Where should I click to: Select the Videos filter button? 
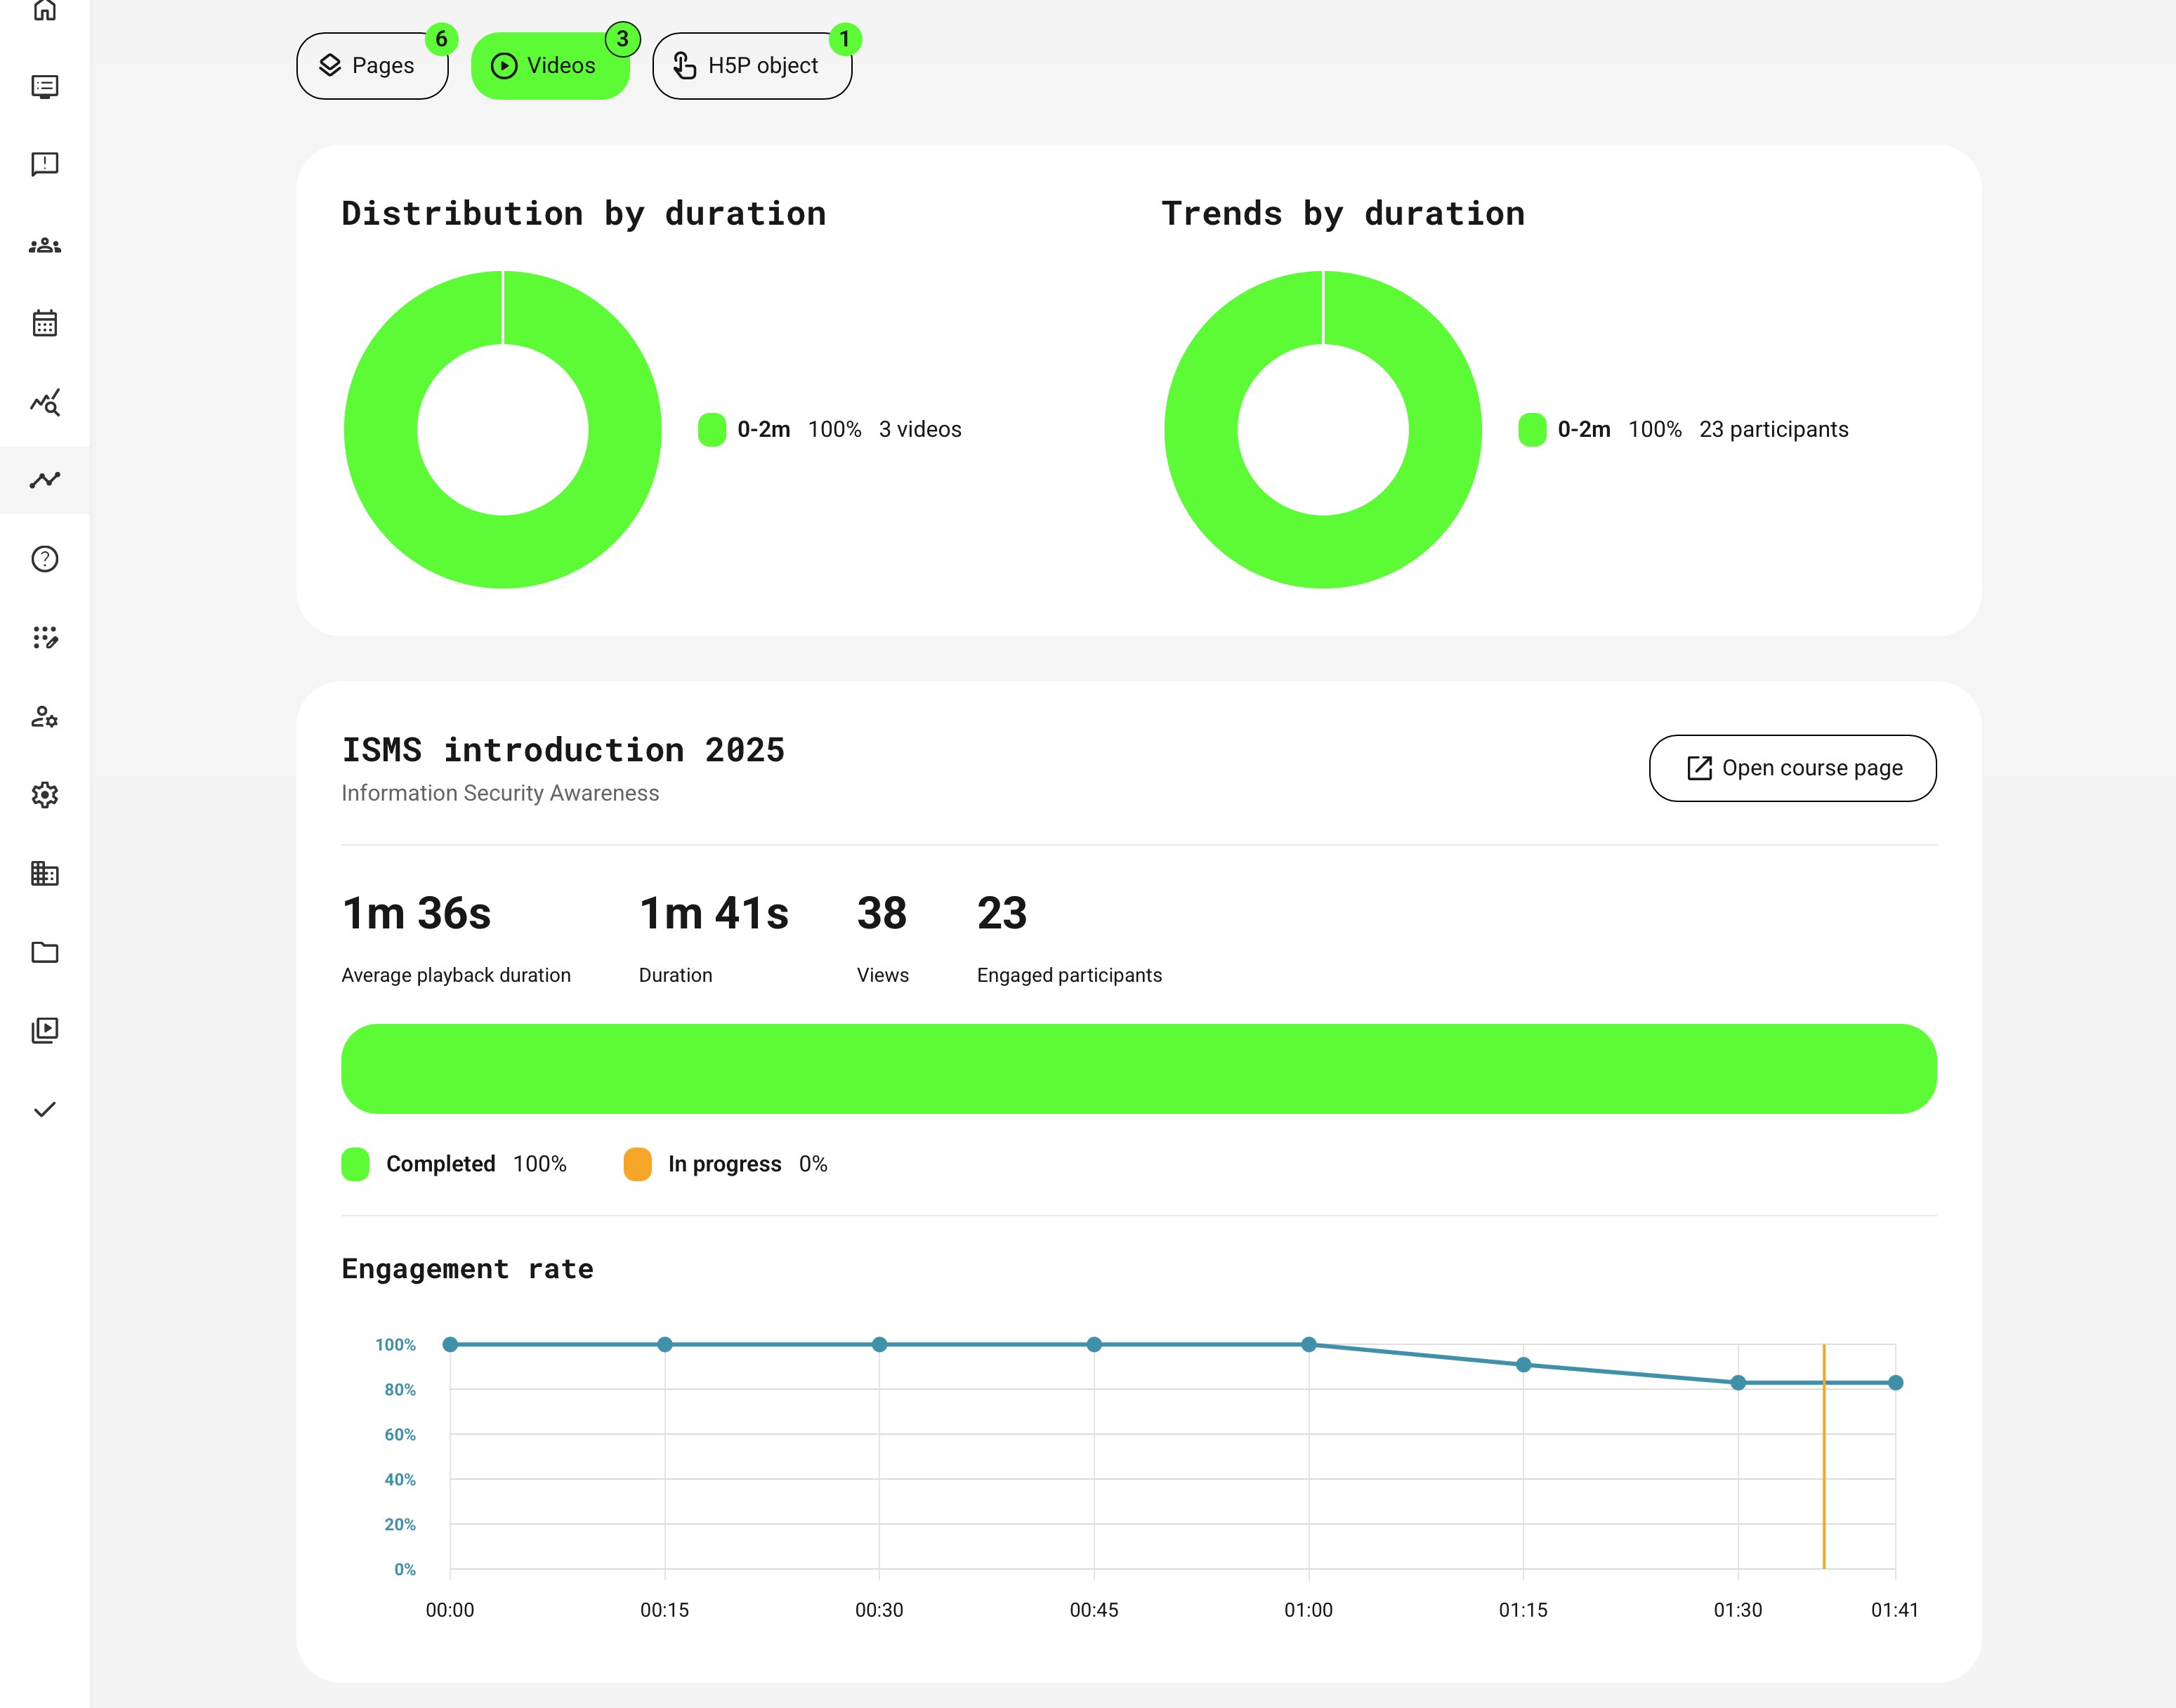[551, 65]
